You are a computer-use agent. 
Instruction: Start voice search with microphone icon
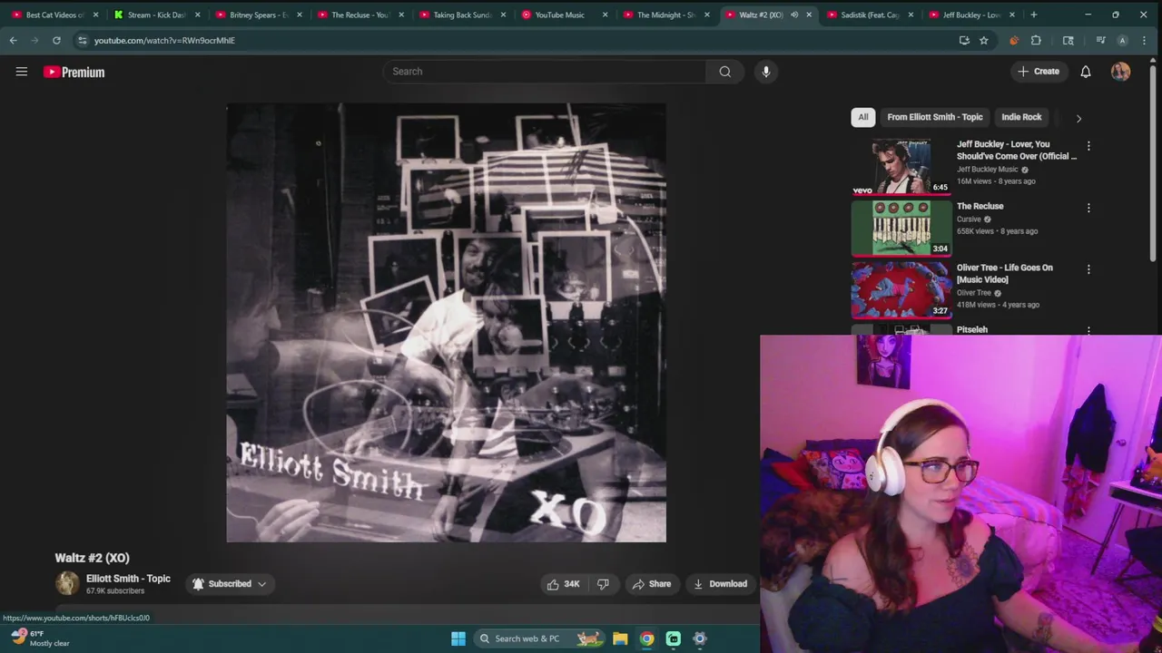(766, 72)
